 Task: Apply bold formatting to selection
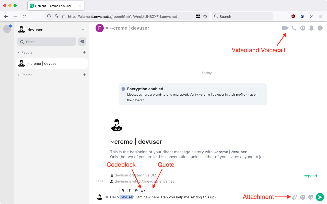pyautogui.click(x=123, y=191)
